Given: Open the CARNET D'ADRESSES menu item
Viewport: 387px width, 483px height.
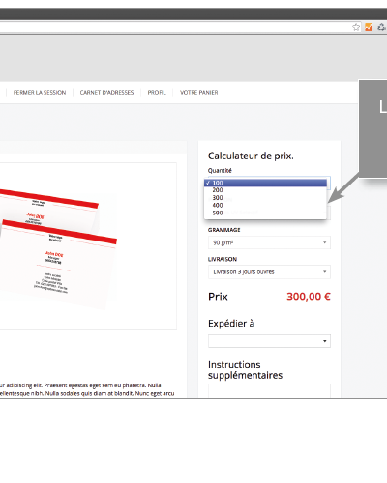Looking at the screenshot, I should (106, 93).
